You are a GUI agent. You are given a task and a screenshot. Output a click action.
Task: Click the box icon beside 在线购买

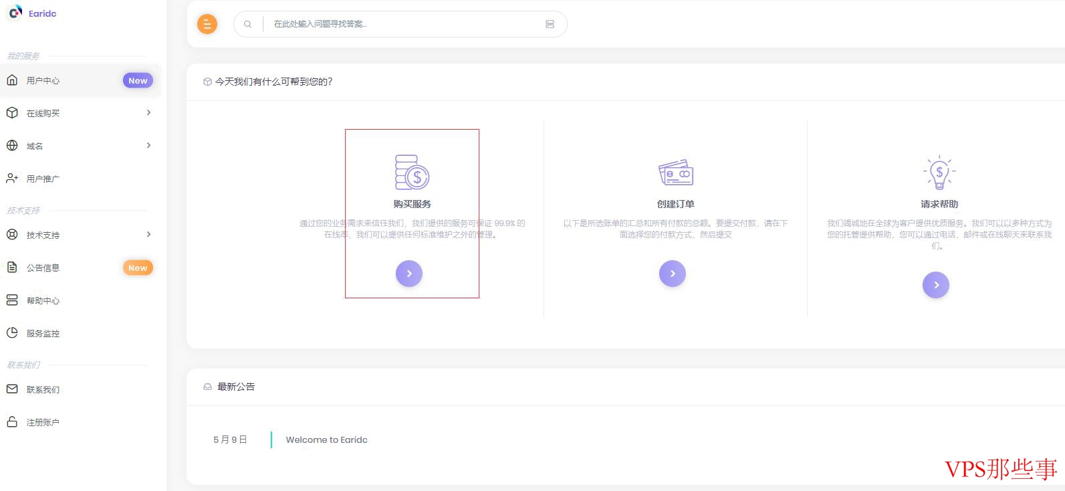click(x=12, y=113)
